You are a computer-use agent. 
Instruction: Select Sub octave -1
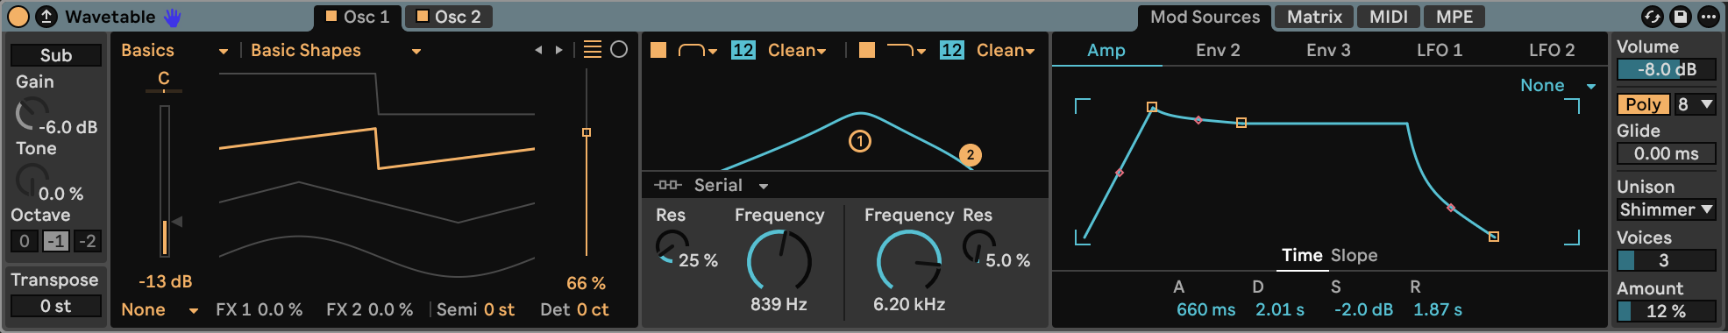56,241
